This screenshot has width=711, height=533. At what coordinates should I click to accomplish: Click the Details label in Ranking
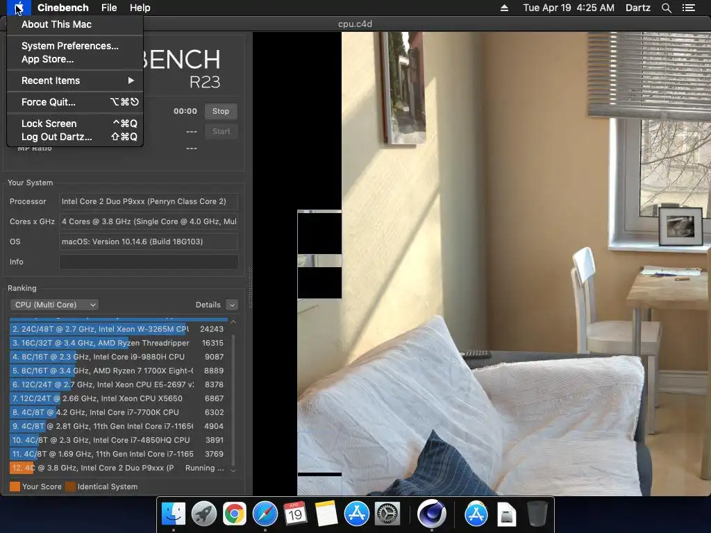click(x=208, y=305)
